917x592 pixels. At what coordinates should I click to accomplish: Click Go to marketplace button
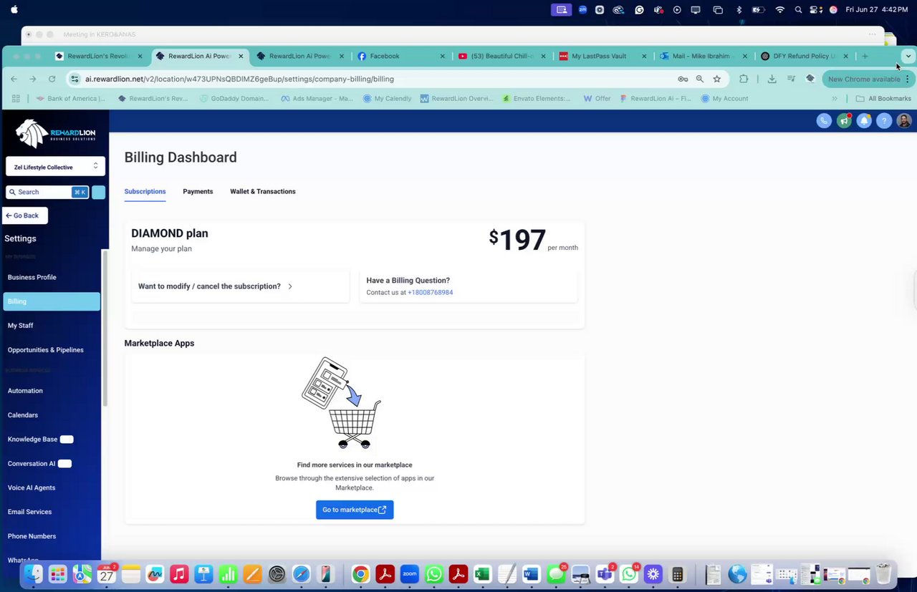(355, 510)
